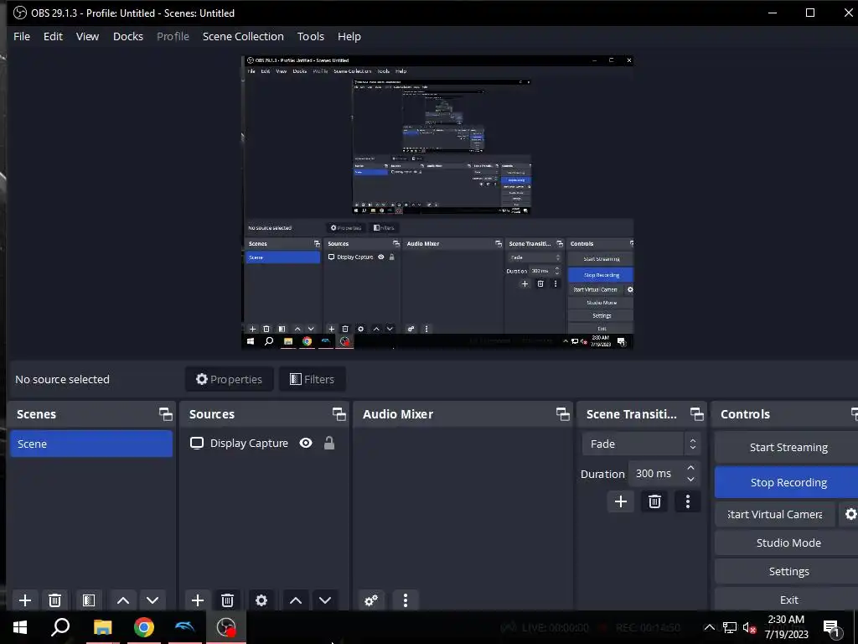Image resolution: width=858 pixels, height=644 pixels.
Task: Open Windows taskbar search
Action: click(60, 627)
